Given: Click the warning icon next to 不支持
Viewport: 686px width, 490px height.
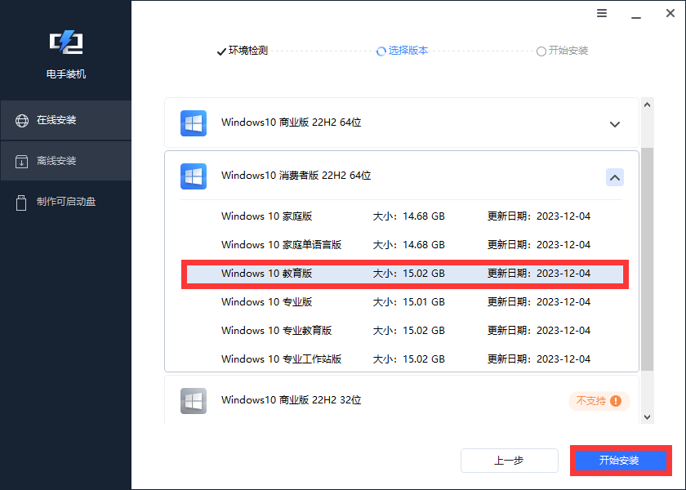Looking at the screenshot, I should click(617, 401).
